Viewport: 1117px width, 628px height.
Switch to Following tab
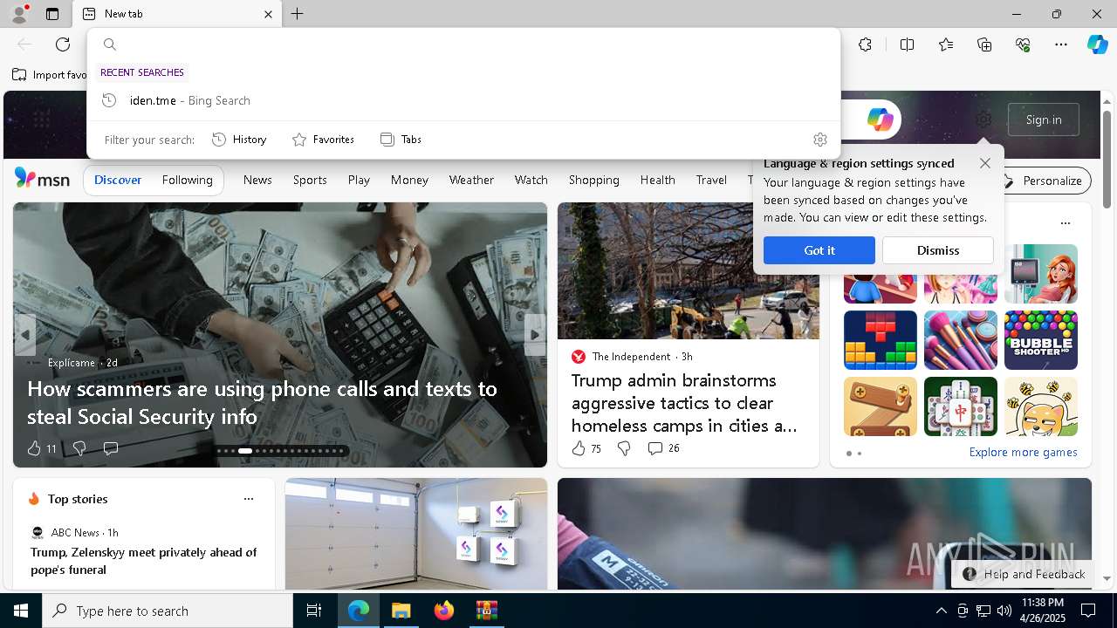(x=188, y=180)
